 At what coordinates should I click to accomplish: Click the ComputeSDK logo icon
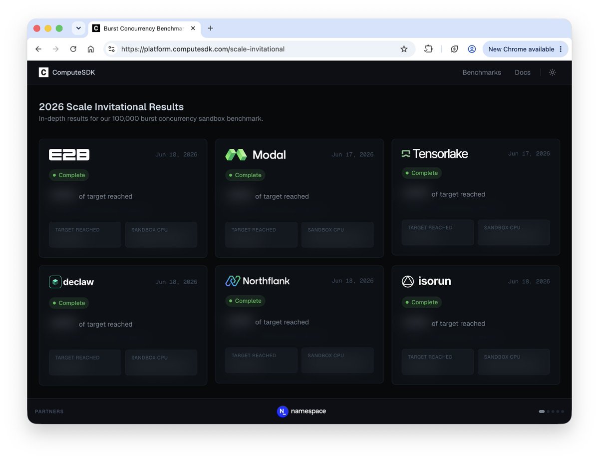point(43,72)
